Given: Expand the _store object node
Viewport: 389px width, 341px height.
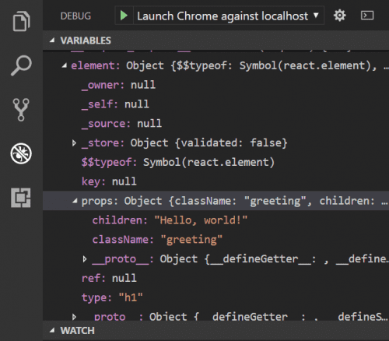Looking at the screenshot, I should [74, 143].
